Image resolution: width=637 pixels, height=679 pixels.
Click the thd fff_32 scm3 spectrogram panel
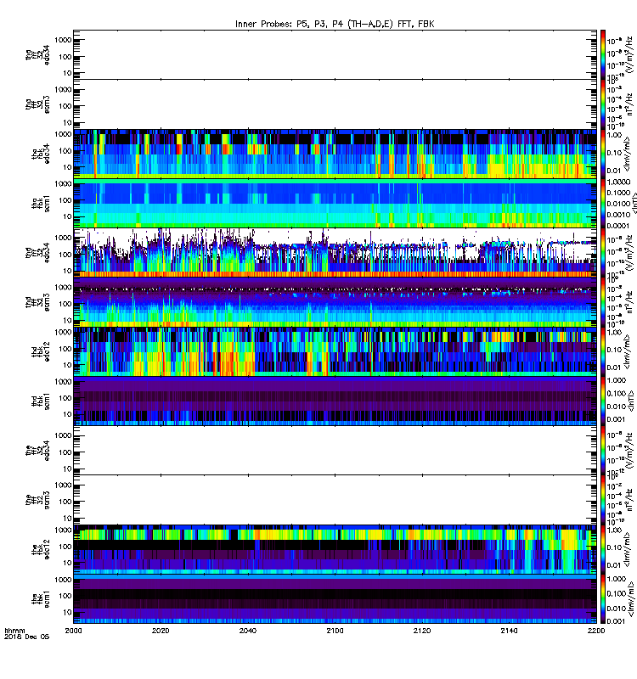click(335, 302)
